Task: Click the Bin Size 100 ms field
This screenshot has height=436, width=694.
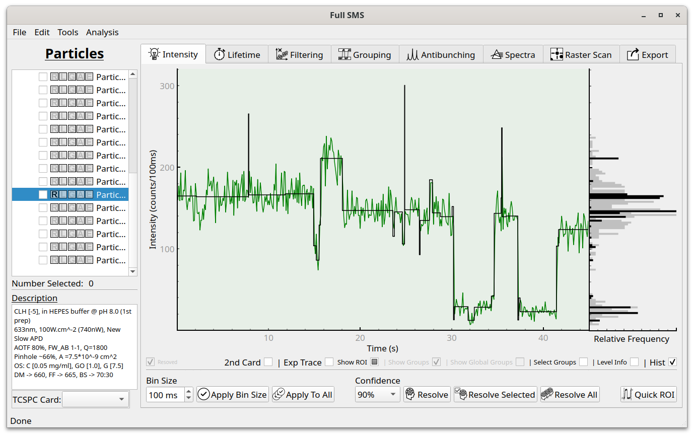Action: pyautogui.click(x=165, y=395)
